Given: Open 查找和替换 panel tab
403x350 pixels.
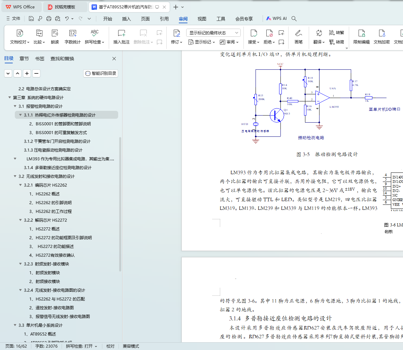Looking at the screenshot, I should tap(62, 59).
